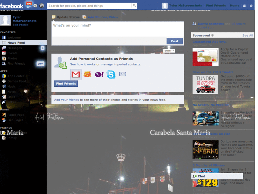Select the Gmail contact import icon
The height and width of the screenshot is (194, 258).
(76, 74)
